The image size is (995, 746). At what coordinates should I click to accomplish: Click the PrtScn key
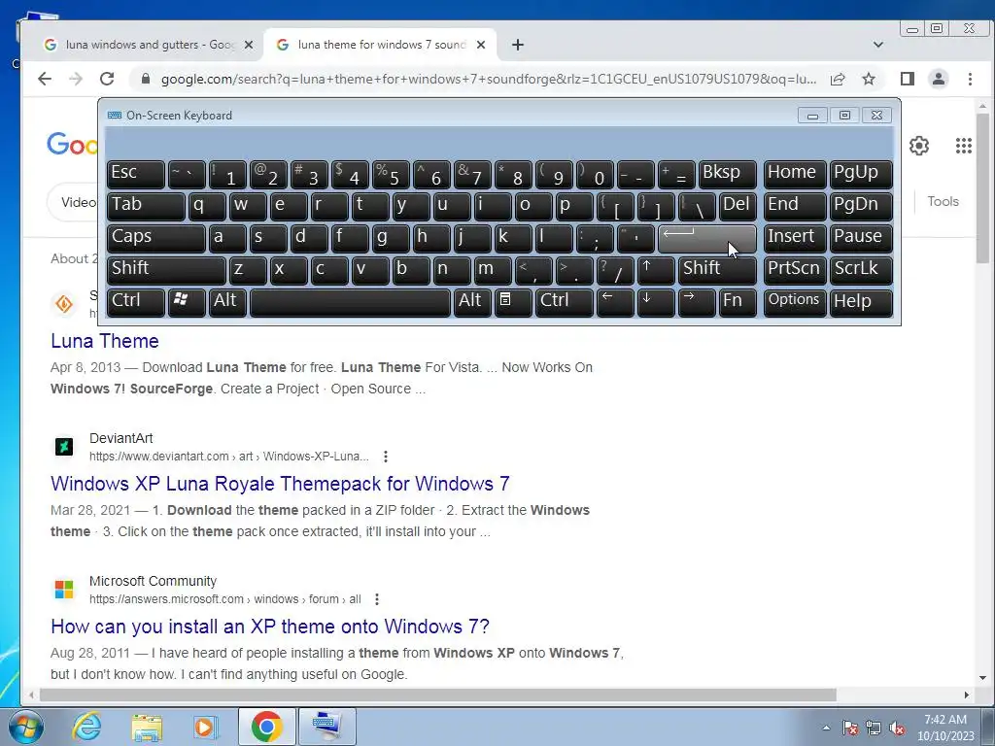pyautogui.click(x=795, y=270)
